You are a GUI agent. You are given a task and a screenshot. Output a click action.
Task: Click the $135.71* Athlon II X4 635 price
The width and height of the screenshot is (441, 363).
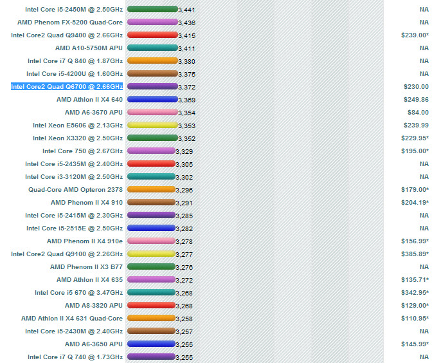[x=415, y=280]
